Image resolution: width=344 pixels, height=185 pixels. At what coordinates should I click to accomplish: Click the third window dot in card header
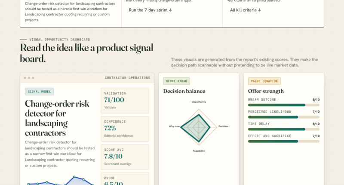point(33,78)
